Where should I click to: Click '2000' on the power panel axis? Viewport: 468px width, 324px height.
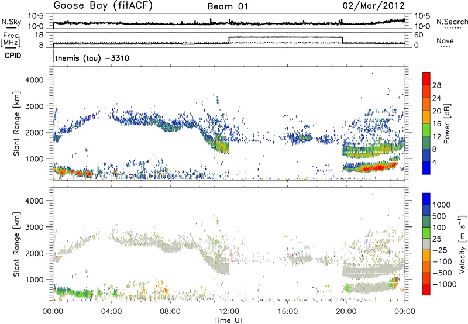click(34, 132)
